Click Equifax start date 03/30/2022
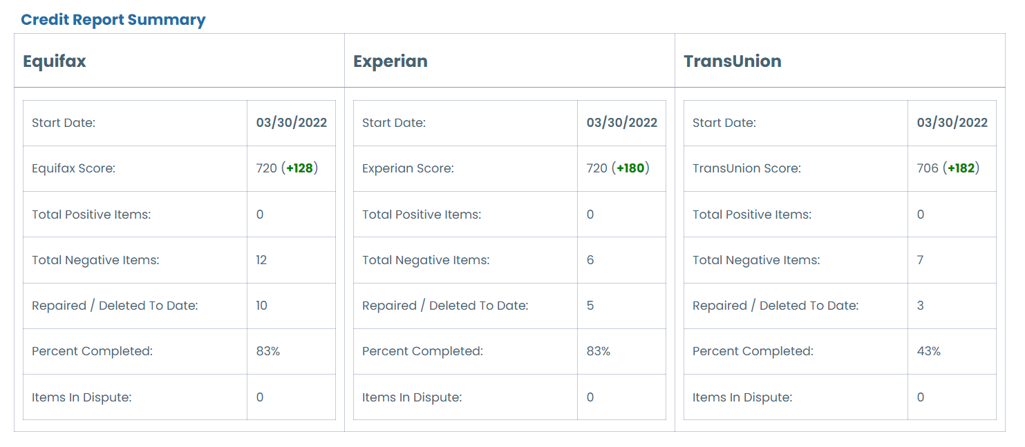Image resolution: width=1025 pixels, height=447 pixels. [x=292, y=123]
